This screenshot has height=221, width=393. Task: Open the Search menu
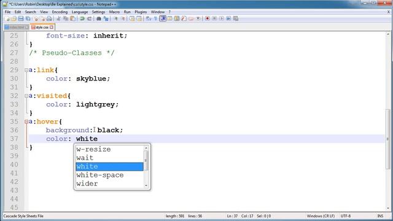click(x=30, y=12)
